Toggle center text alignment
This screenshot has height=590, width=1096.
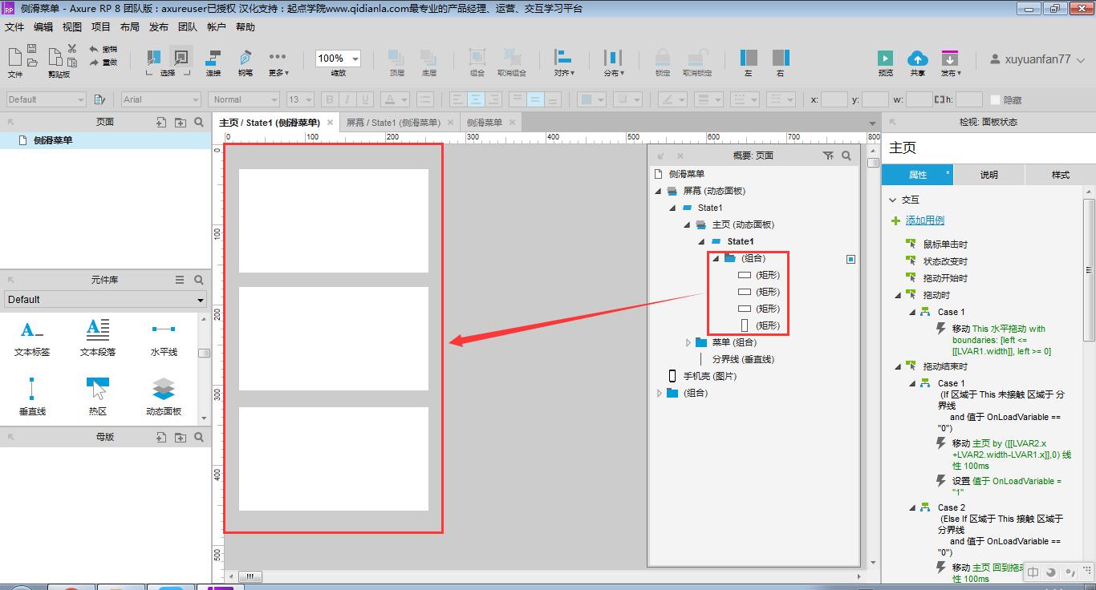click(476, 99)
